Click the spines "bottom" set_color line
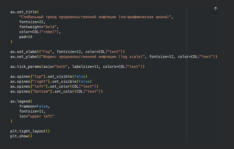This screenshot has height=149, width=234. point(56,91)
